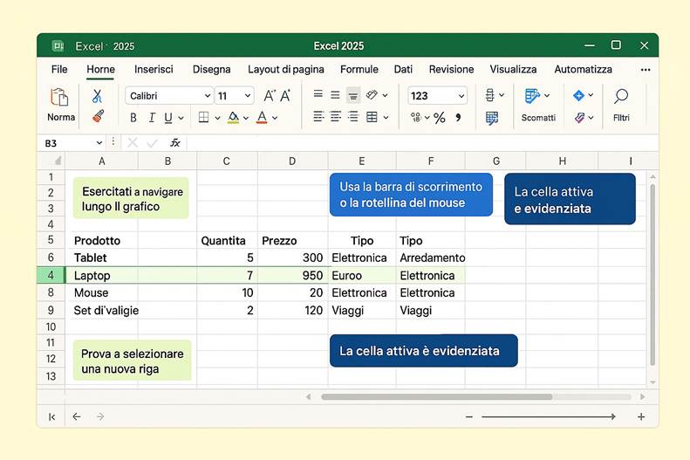Viewport: 690px width, 460px height.
Task: Select the highlighted Laptop row header
Action: coord(51,275)
